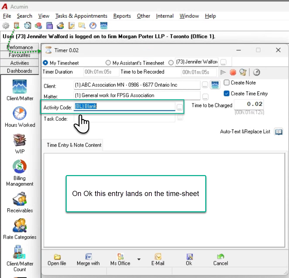Click the reset clock icon in the timer row
Screen dimensions: 289x278
tap(256, 72)
